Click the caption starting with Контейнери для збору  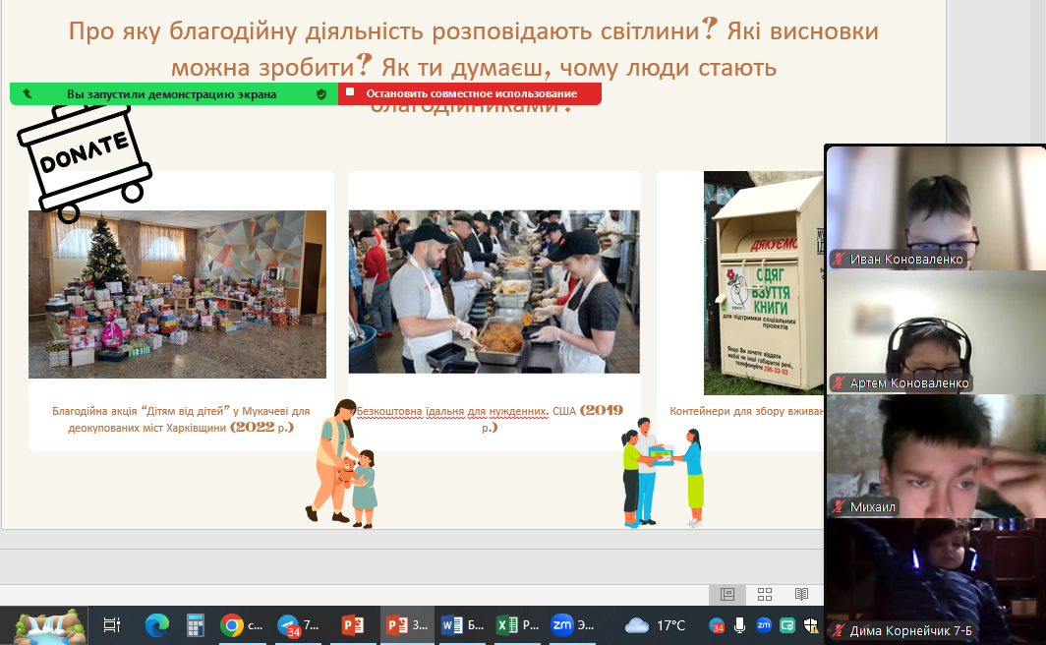coord(746,411)
